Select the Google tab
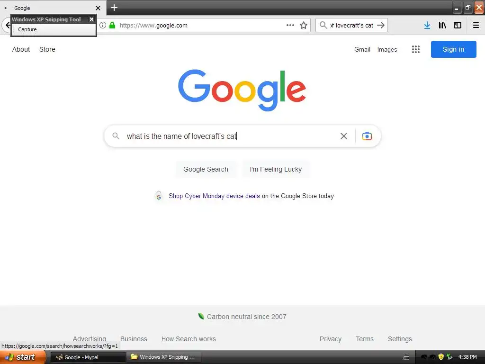 pos(53,8)
